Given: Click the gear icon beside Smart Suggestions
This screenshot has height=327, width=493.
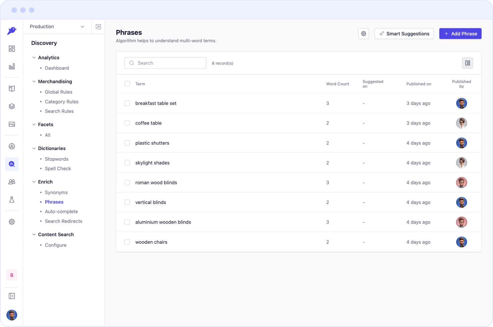Looking at the screenshot, I should point(363,34).
